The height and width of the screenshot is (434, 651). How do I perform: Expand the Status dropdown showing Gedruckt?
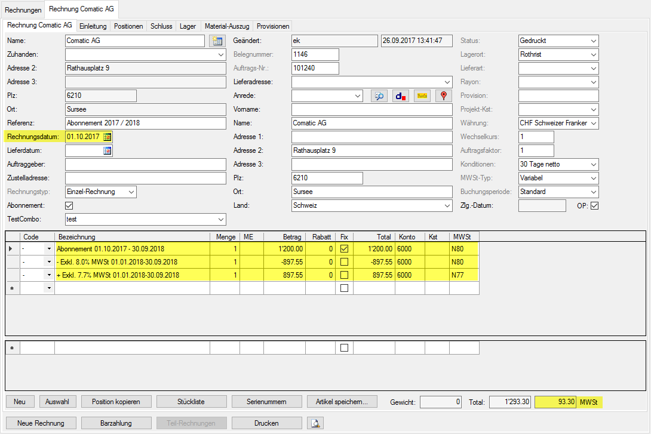(x=593, y=41)
